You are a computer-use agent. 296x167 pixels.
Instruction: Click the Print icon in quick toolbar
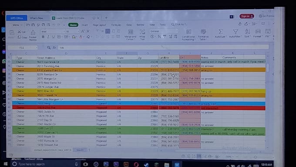coord(44,25)
